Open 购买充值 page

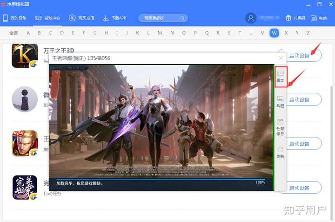click(x=81, y=18)
